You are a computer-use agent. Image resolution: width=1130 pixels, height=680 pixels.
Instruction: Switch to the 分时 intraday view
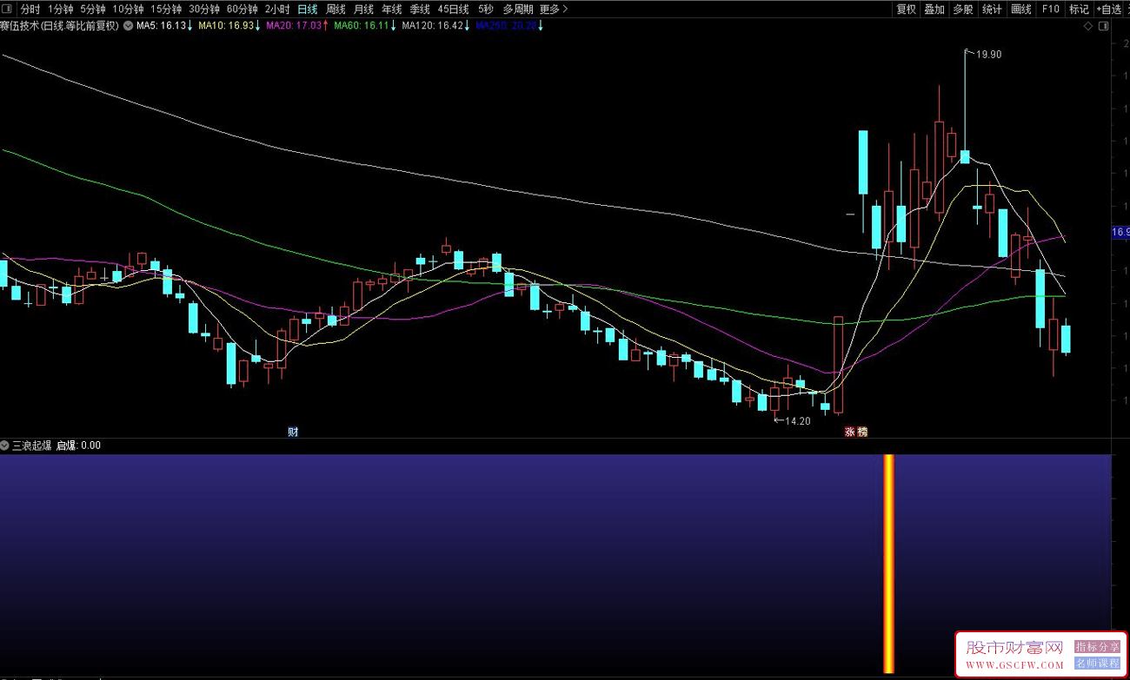coord(30,9)
